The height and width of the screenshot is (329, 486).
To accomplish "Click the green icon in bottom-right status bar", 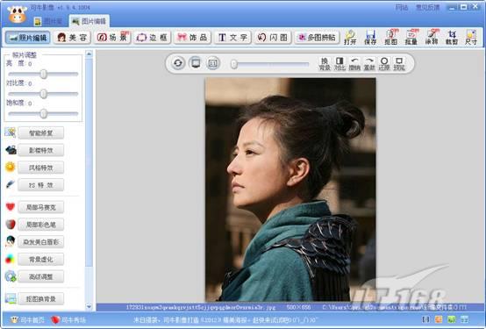I will point(452,319).
